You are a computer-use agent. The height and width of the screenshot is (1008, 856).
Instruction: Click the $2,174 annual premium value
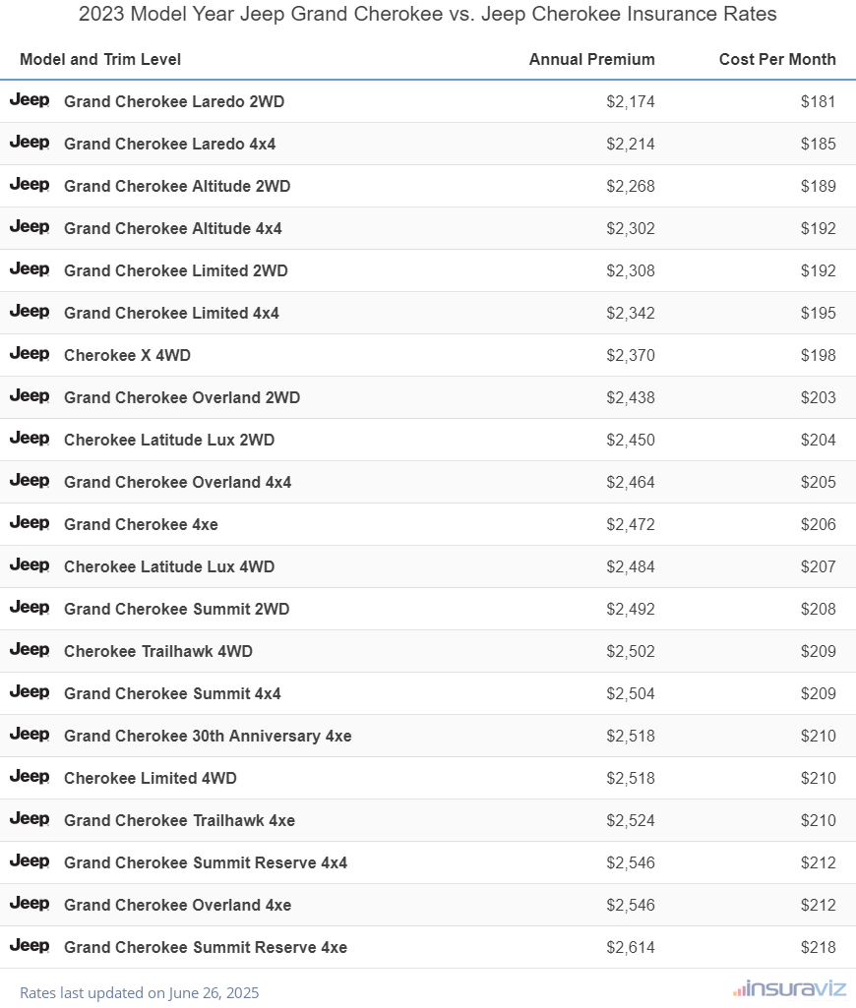pyautogui.click(x=631, y=101)
